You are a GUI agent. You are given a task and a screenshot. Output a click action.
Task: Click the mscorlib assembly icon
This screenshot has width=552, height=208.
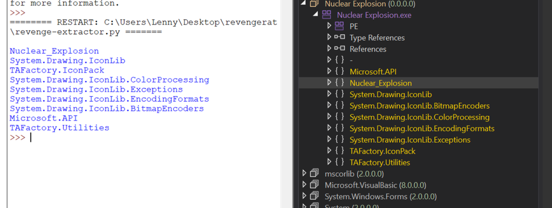tap(315, 174)
